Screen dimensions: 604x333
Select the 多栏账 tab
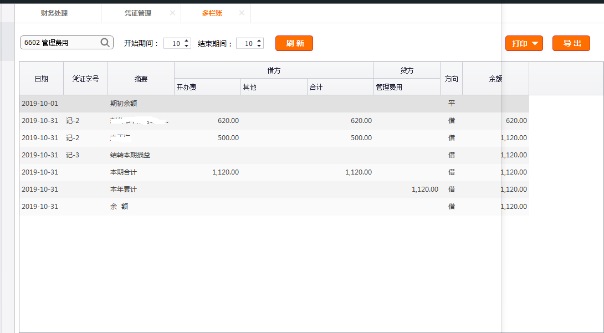pos(212,13)
